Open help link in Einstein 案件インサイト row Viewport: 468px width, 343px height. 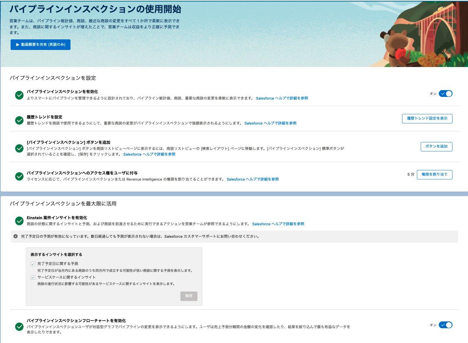[x=278, y=224]
